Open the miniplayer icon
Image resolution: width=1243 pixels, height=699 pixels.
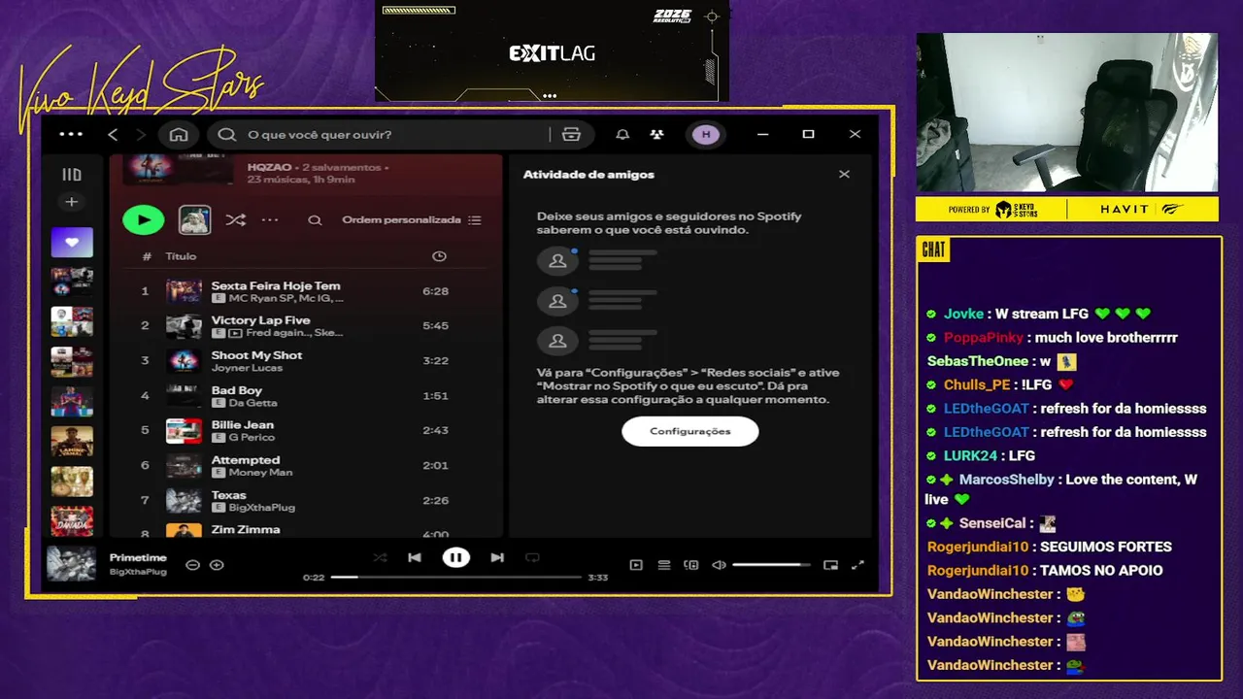tap(830, 564)
